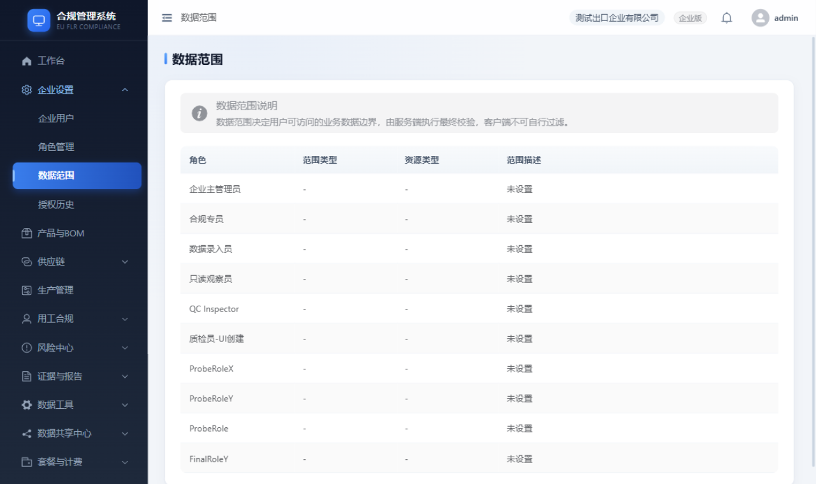
Task: Open the 生产管理 menu item
Action: (77, 290)
